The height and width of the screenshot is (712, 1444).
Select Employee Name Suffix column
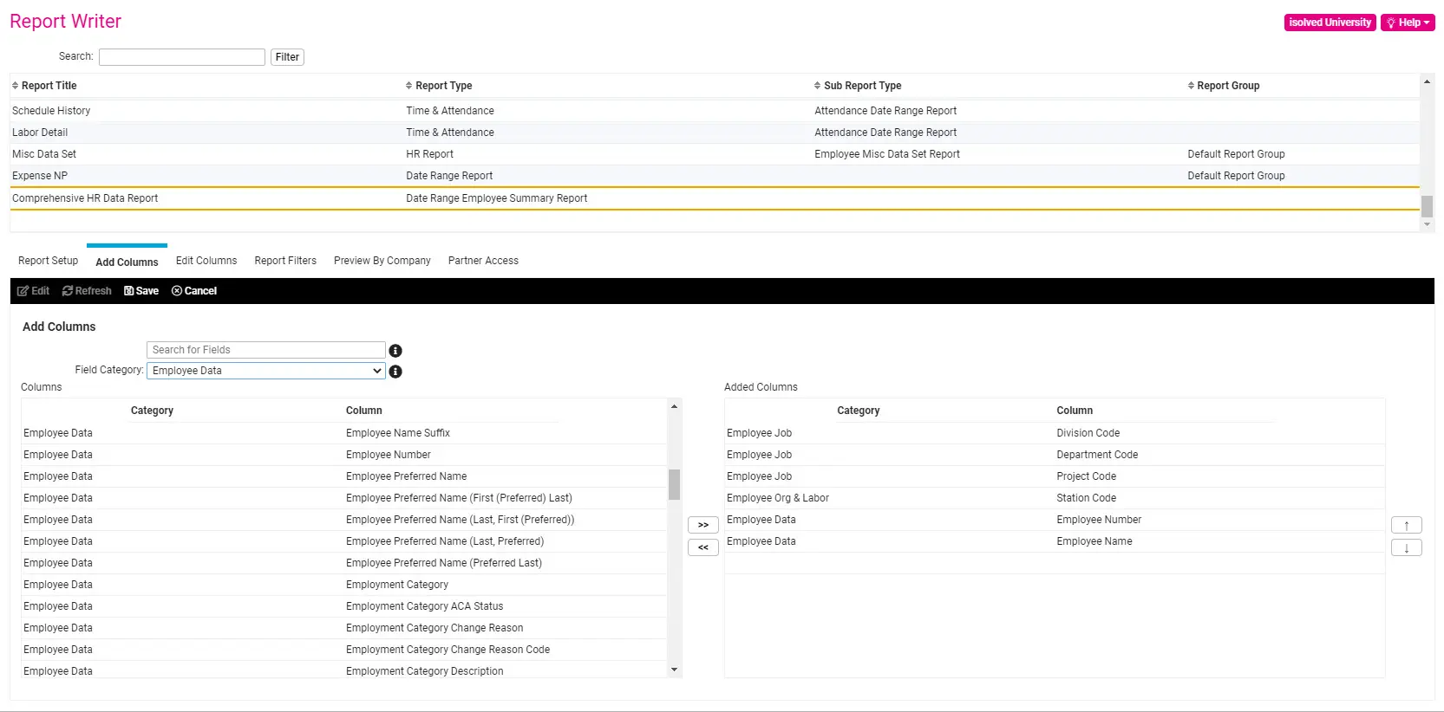click(344, 433)
